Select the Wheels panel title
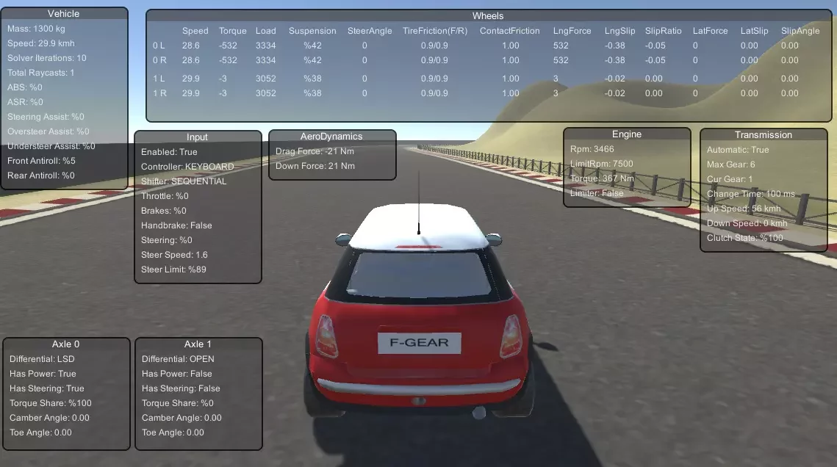This screenshot has width=837, height=467. click(x=488, y=16)
